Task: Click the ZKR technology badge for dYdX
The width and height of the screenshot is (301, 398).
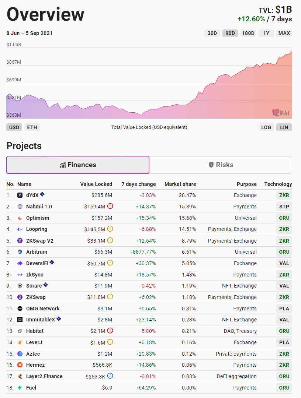Action: coord(284,195)
